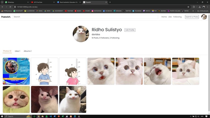210x118 pixels.
Task: Click the Edit Profile button
Action: (x=130, y=30)
